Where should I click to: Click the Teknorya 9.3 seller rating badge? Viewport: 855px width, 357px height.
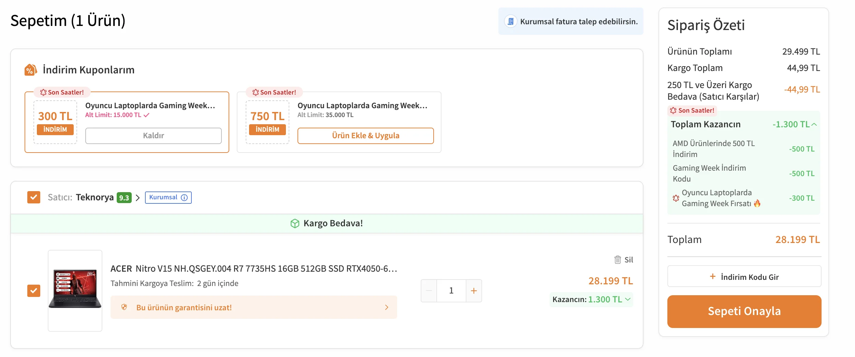[124, 198]
